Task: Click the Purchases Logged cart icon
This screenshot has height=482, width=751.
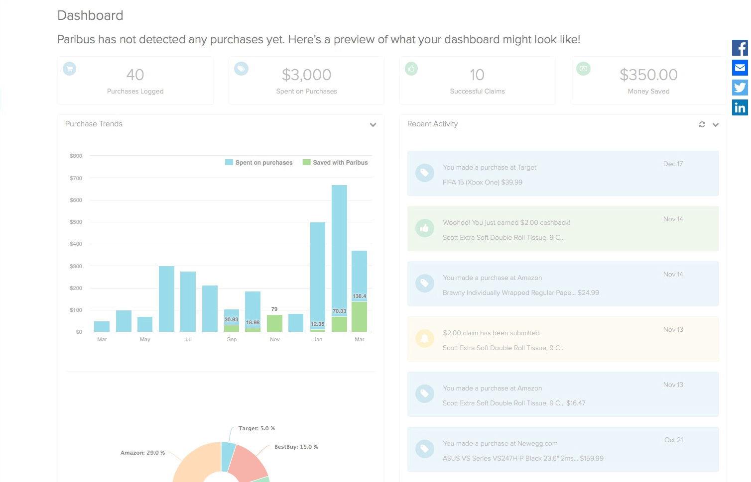Action: click(x=70, y=69)
